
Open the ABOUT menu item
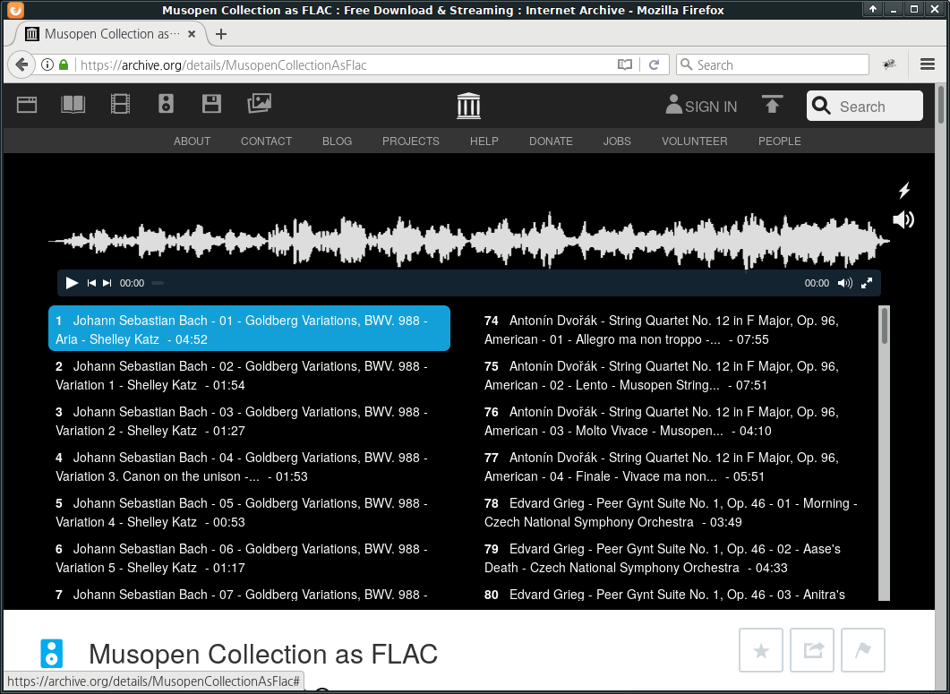coord(193,141)
